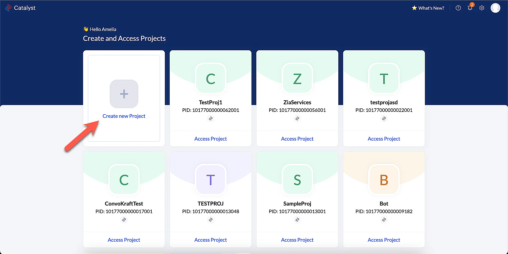The height and width of the screenshot is (254, 508).
Task: Select the purple T tile for TESTPROJ
Action: (x=211, y=180)
